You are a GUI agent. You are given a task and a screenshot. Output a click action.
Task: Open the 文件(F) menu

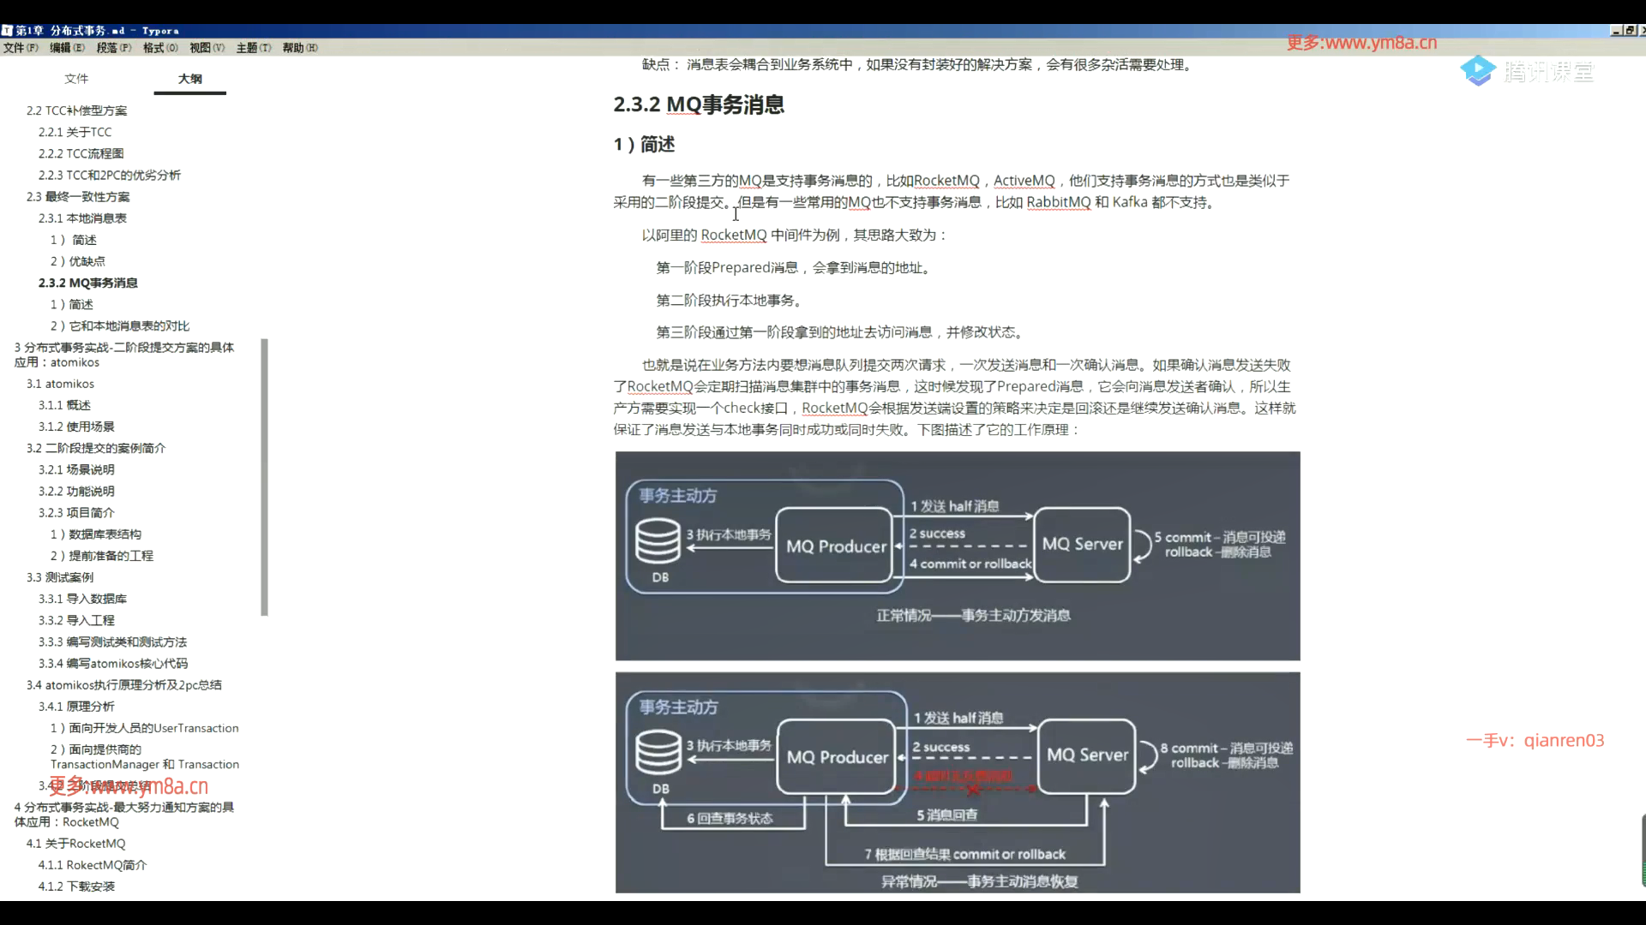tap(21, 48)
